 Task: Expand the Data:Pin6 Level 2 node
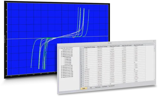tap(61, 68)
